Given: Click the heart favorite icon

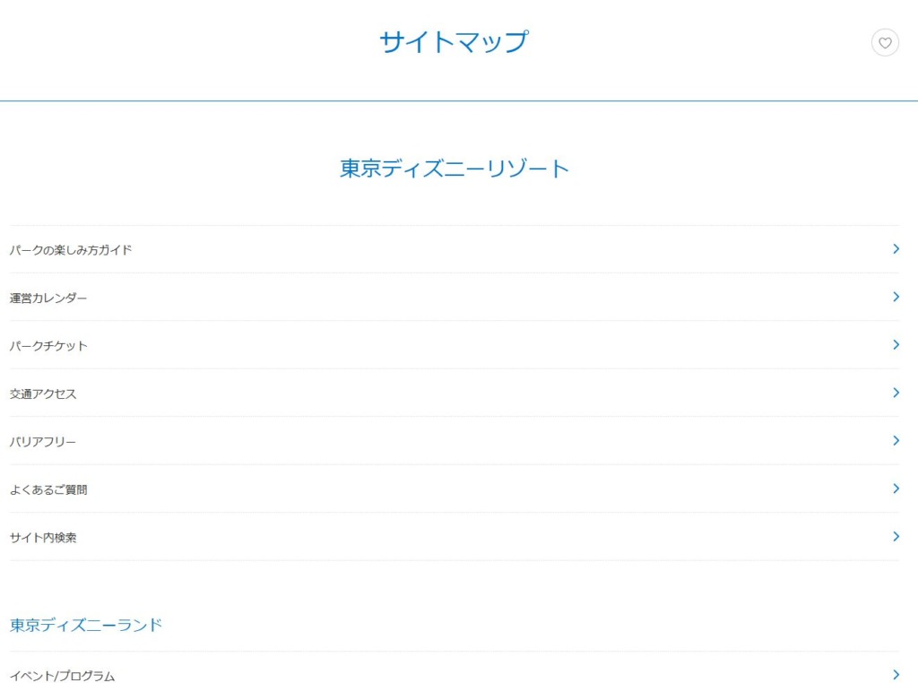Looking at the screenshot, I should [x=885, y=42].
